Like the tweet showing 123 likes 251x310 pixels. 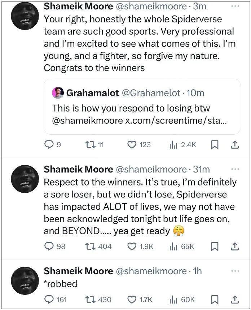coord(132,145)
